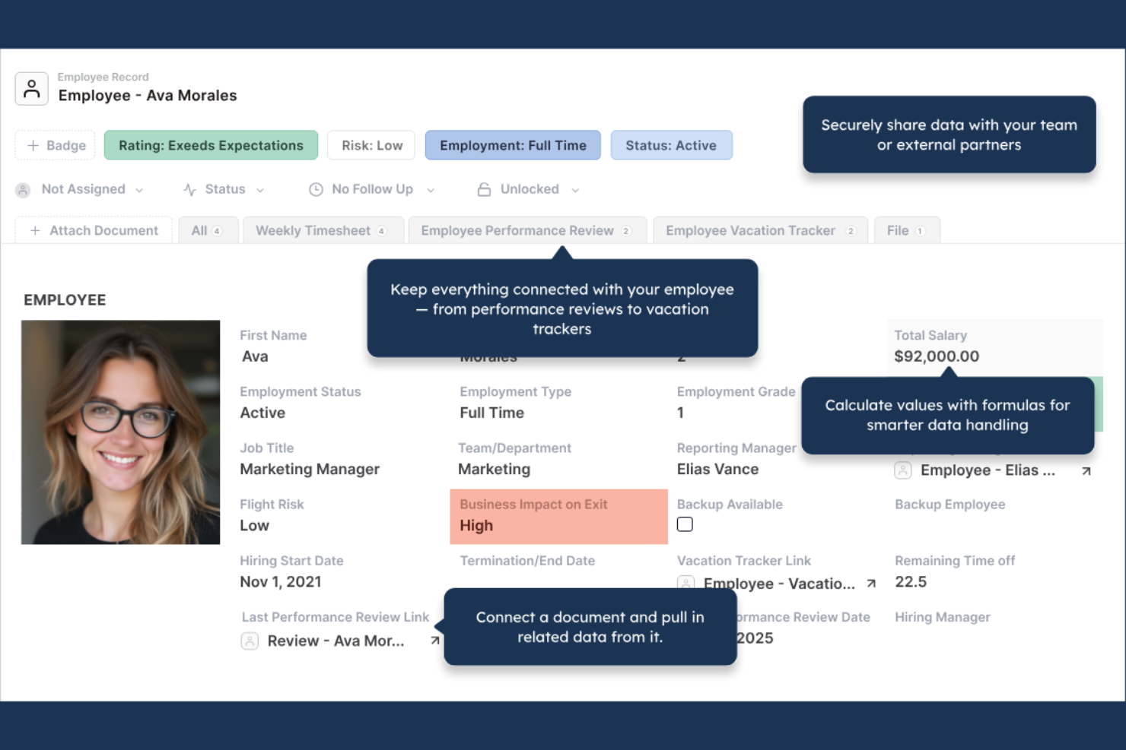Click the First Name field value Ava
This screenshot has height=750, width=1126.
click(x=255, y=356)
